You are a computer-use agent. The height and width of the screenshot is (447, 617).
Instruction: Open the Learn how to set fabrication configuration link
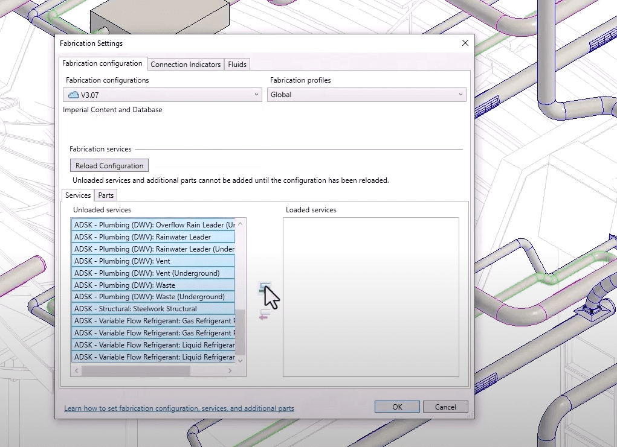(179, 408)
